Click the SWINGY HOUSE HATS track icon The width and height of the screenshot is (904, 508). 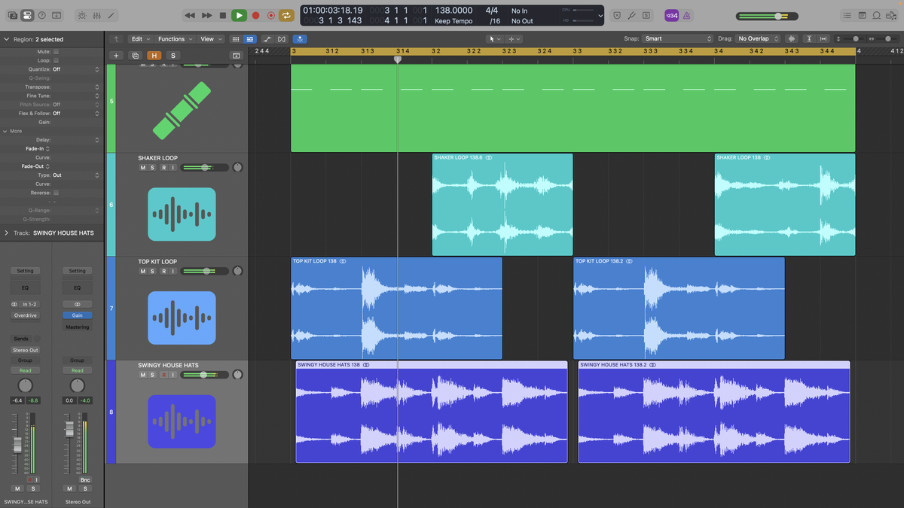(182, 421)
